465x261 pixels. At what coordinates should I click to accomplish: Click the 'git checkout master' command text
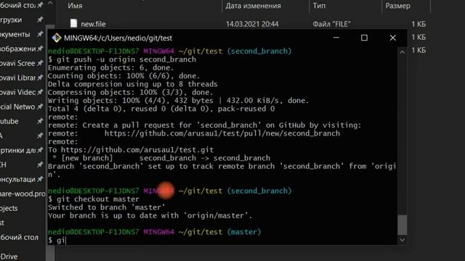98,199
